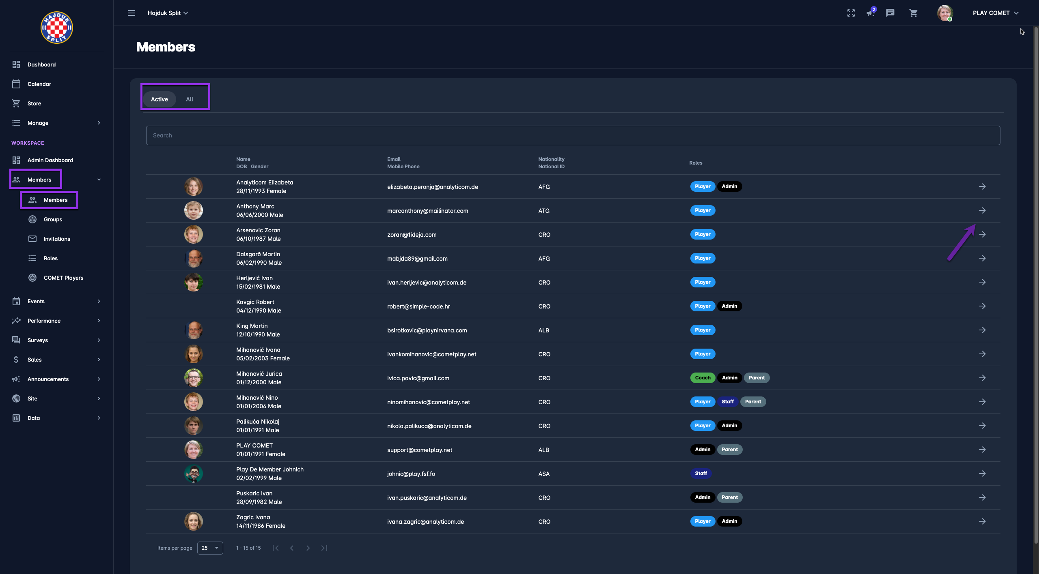Open items per page dropdown
This screenshot has width=1039, height=574.
coord(210,548)
